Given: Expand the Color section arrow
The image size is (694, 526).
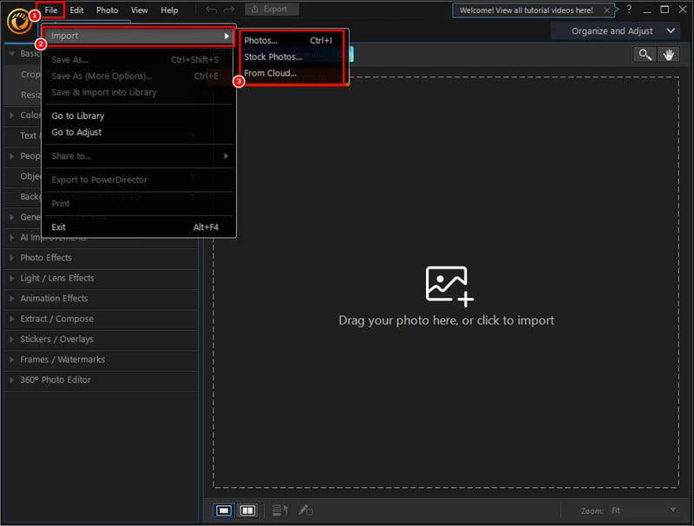Looking at the screenshot, I should tap(12, 115).
